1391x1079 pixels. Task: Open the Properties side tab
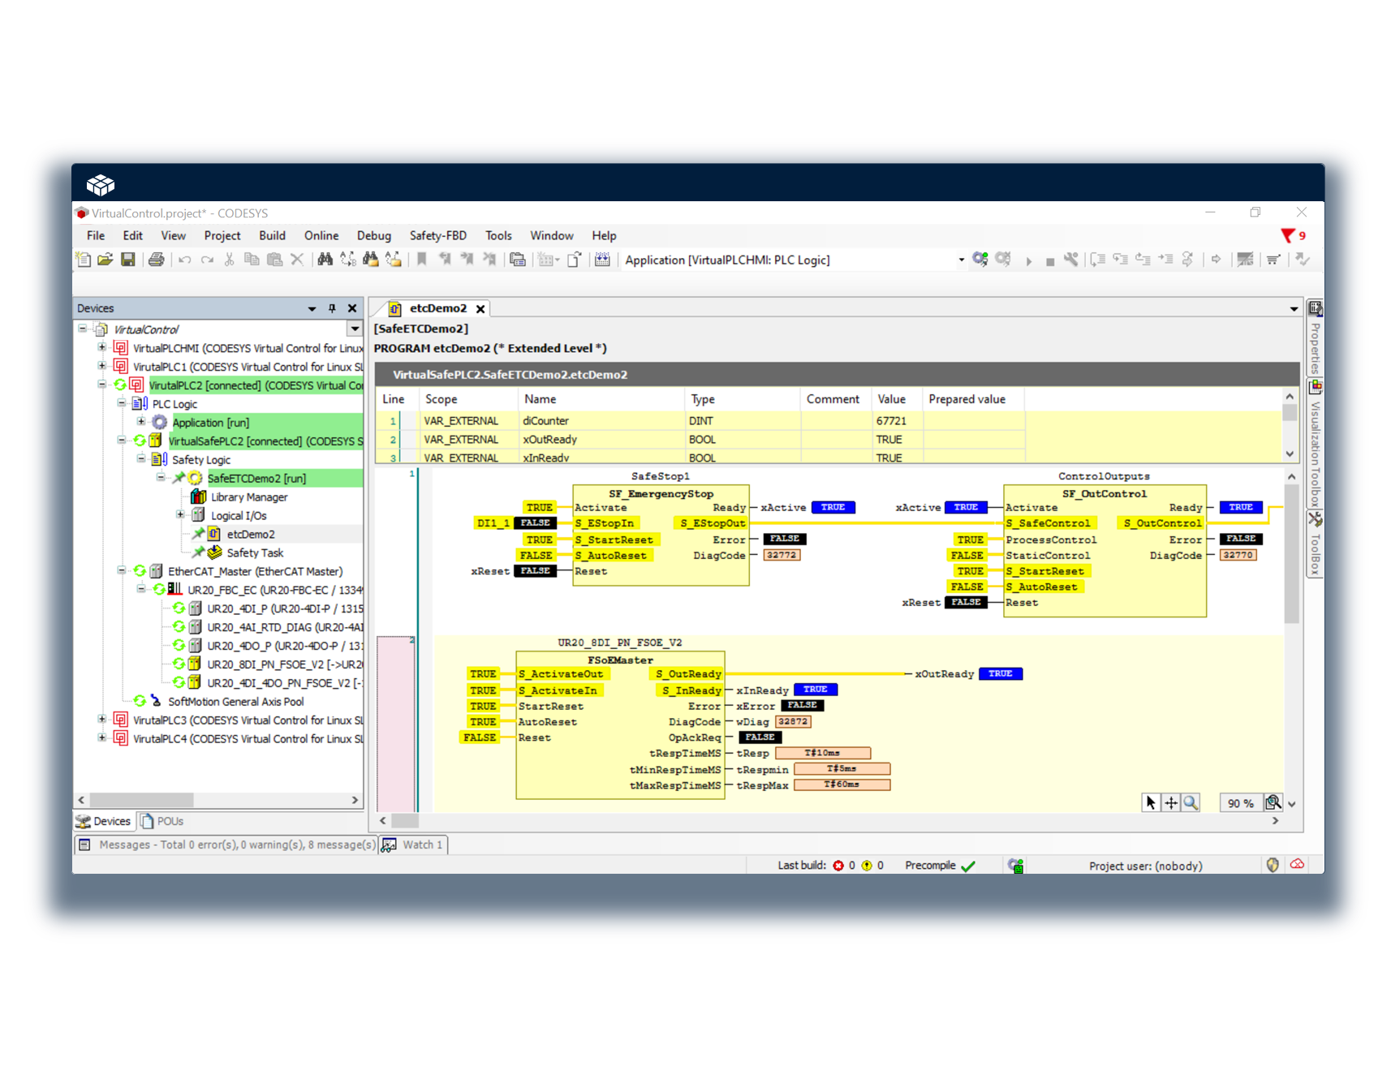pos(1316,338)
